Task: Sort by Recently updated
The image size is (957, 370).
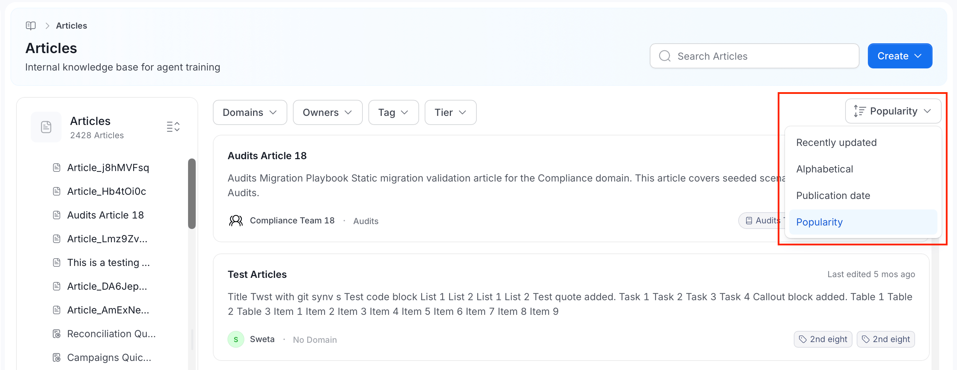Action: tap(863, 142)
